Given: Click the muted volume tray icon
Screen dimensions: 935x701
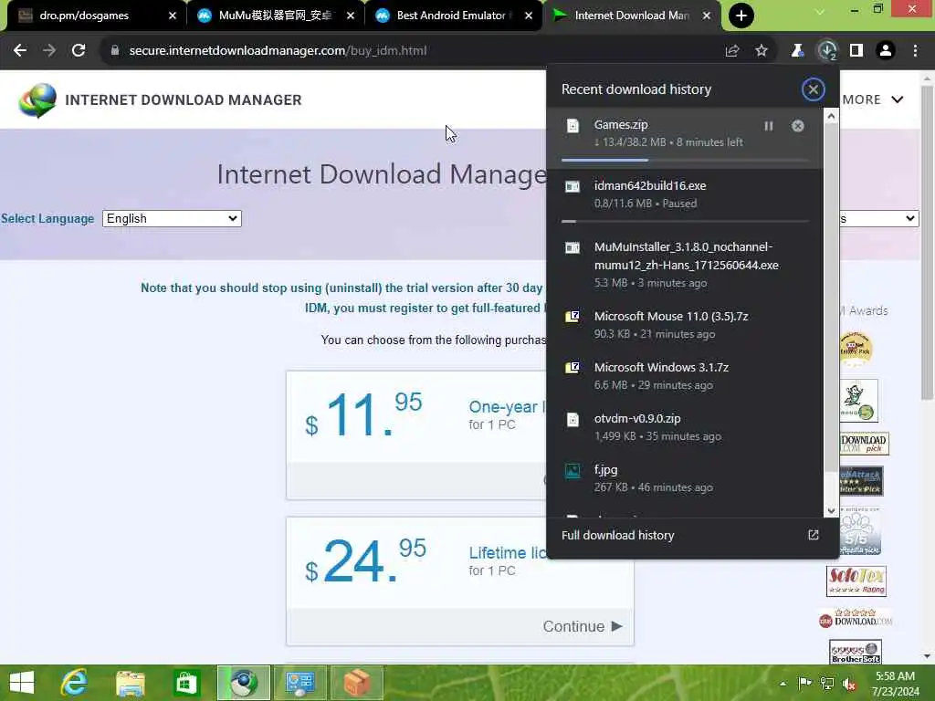Looking at the screenshot, I should tap(849, 684).
